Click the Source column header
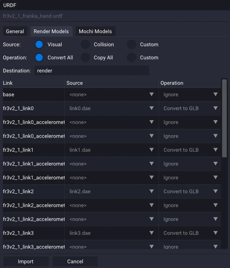Image resolution: width=230 pixels, height=268 pixels. coord(112,83)
